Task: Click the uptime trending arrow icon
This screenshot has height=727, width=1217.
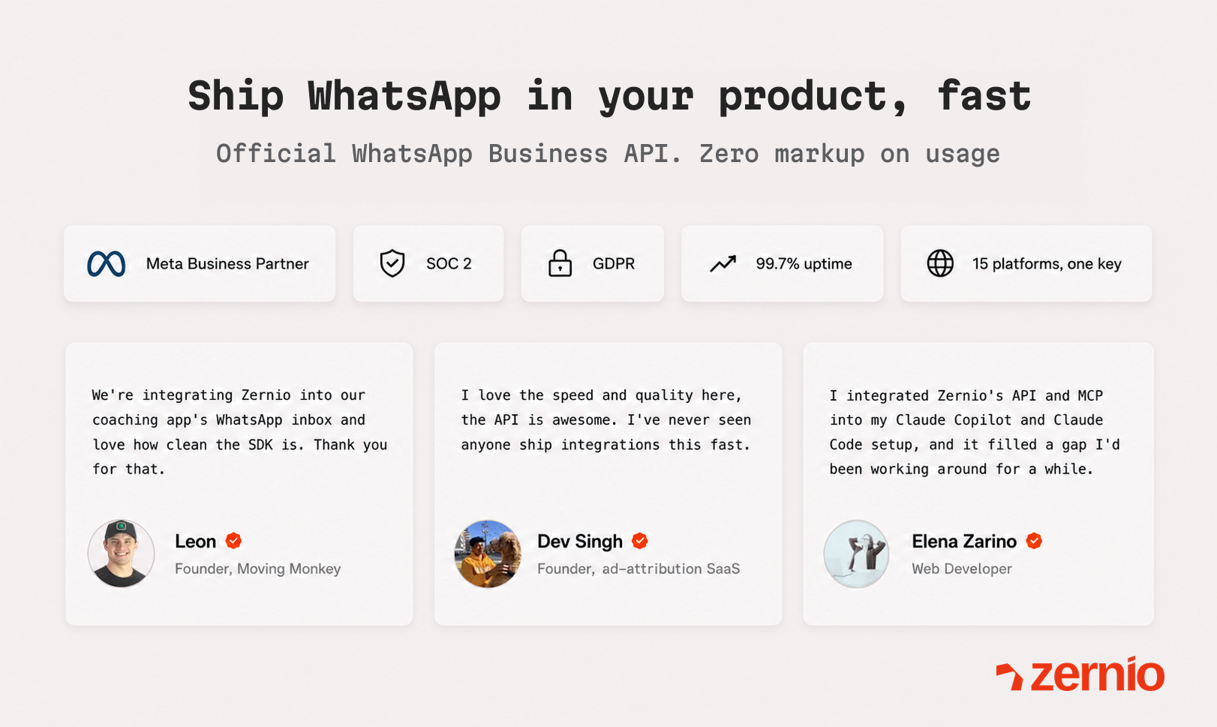Action: pos(723,264)
